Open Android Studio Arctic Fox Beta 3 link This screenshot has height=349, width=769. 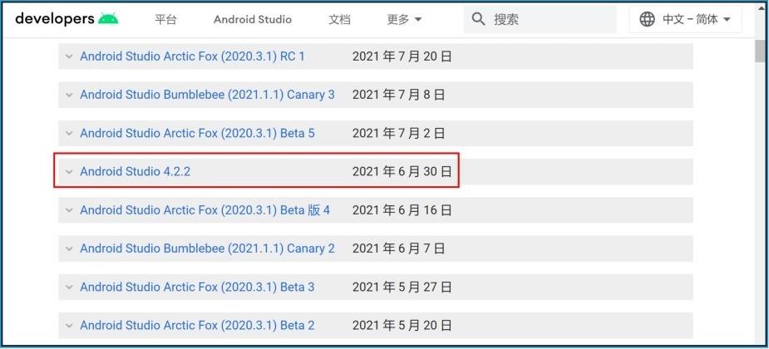197,288
